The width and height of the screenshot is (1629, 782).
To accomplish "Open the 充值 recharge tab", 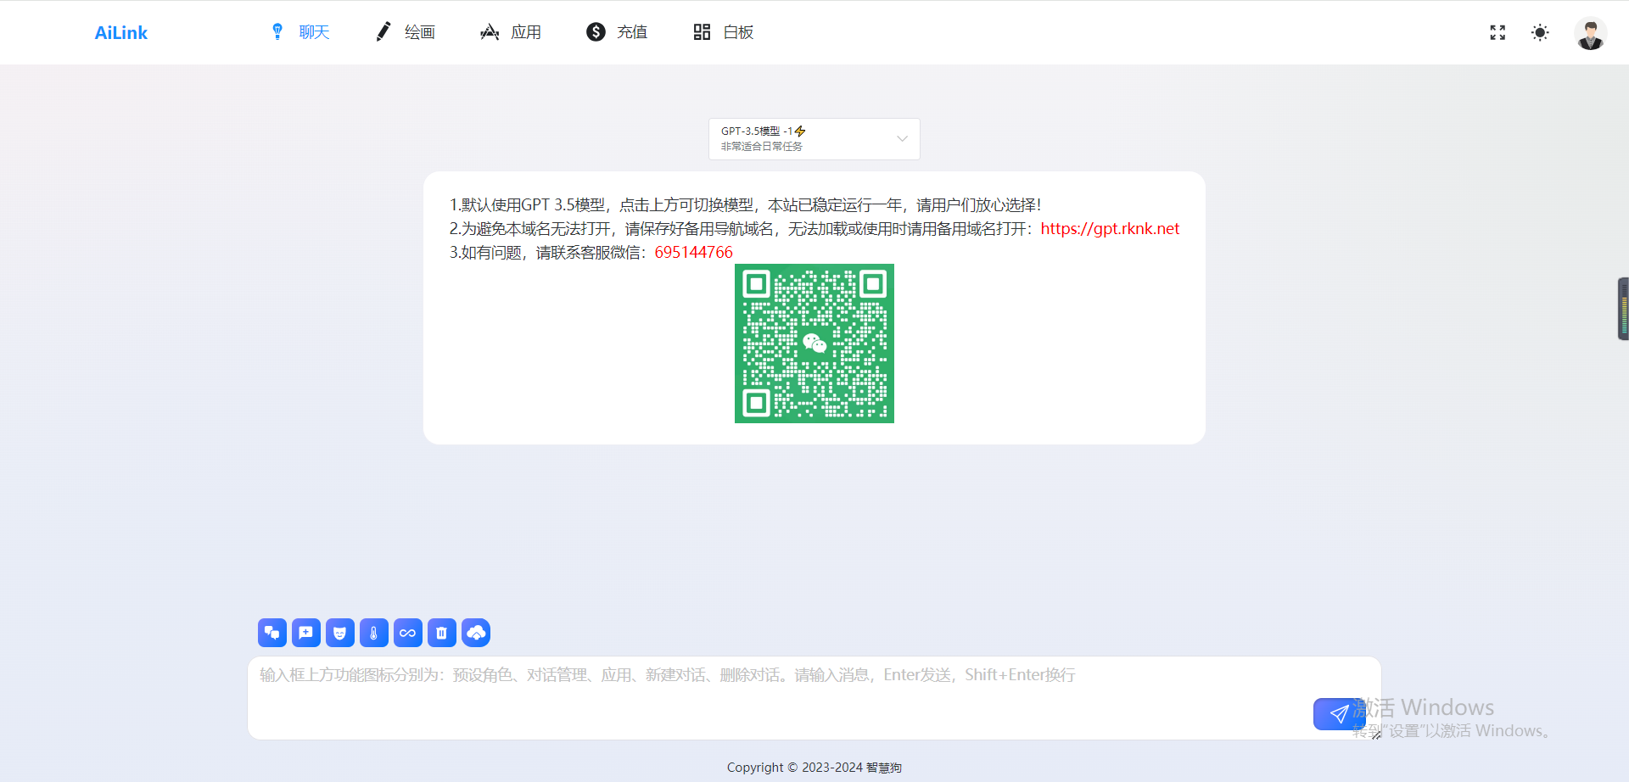I will click(618, 32).
